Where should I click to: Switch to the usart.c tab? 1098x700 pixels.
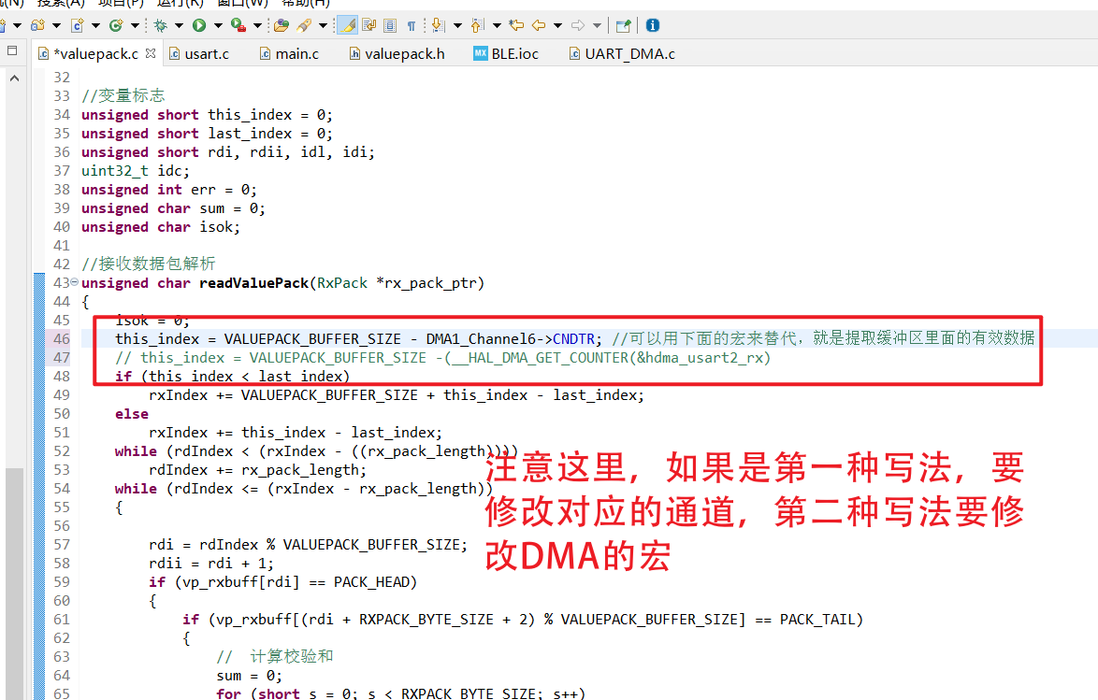click(199, 54)
